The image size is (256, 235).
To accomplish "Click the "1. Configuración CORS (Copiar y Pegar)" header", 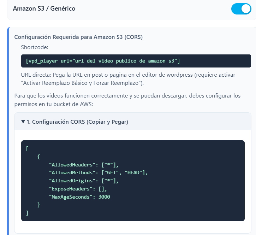I will (x=77, y=122).
